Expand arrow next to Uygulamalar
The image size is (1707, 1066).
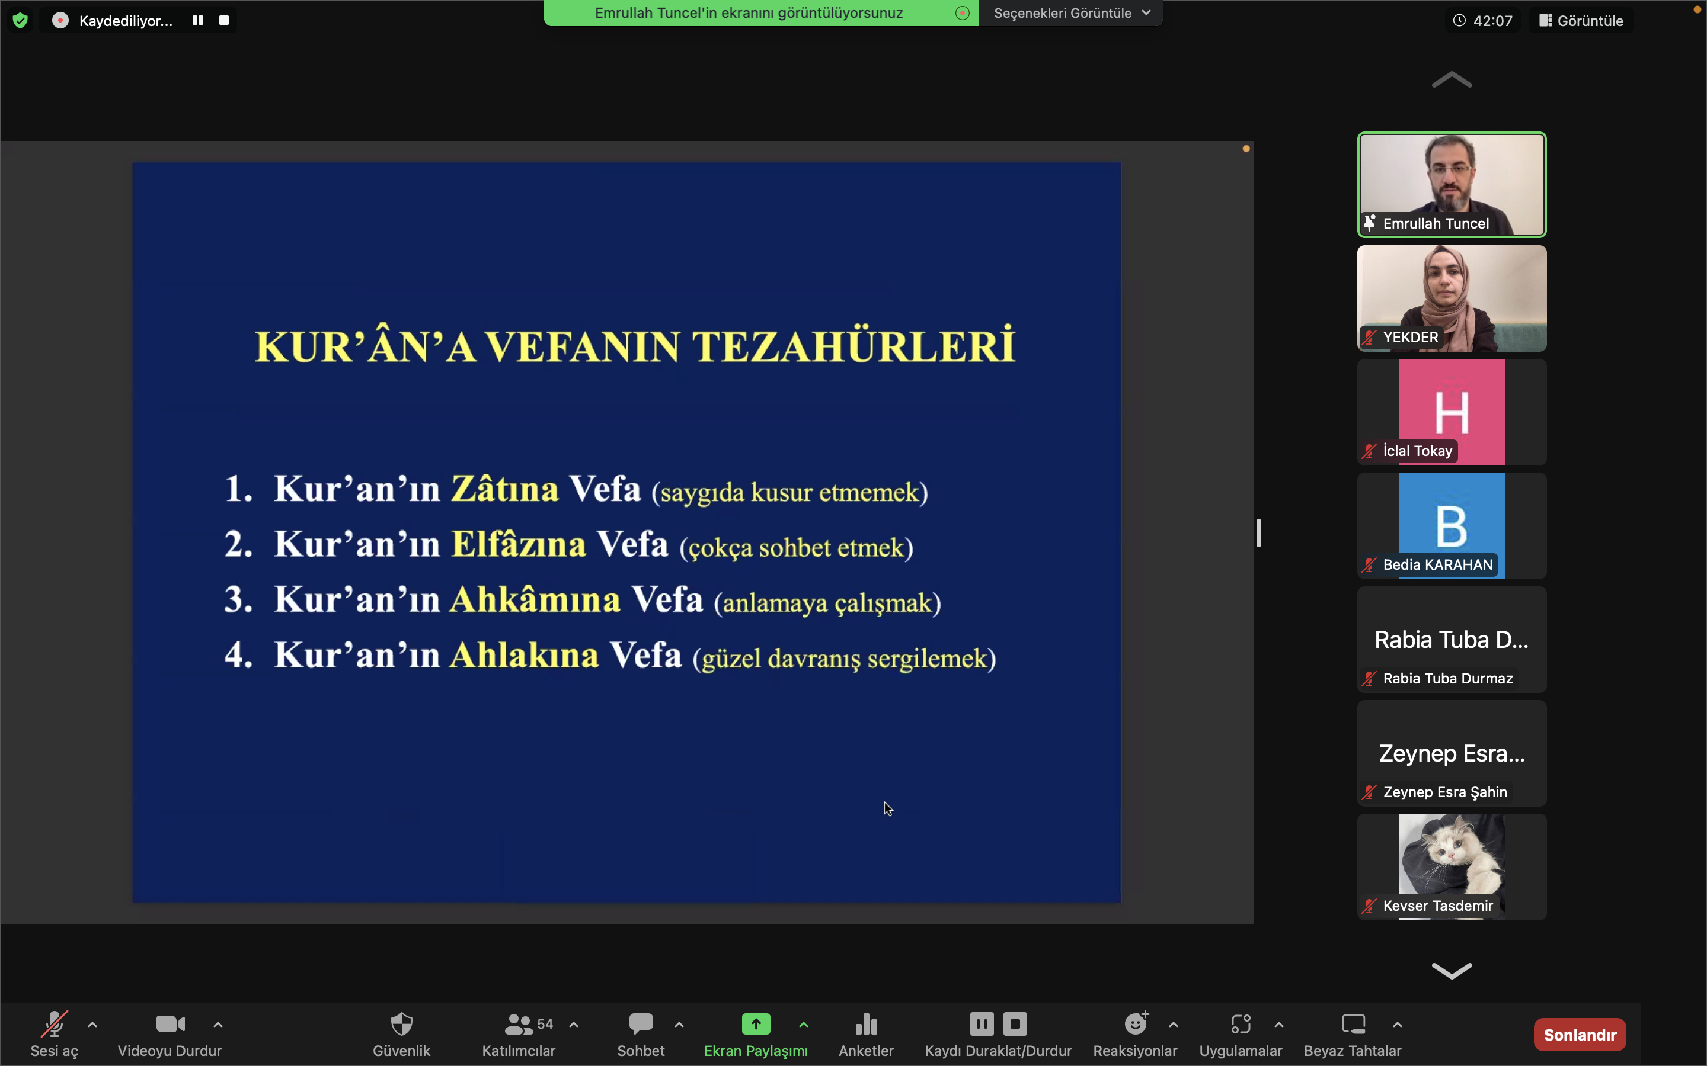pos(1279,1025)
